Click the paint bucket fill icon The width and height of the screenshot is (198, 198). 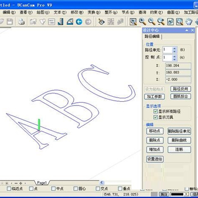point(101,22)
